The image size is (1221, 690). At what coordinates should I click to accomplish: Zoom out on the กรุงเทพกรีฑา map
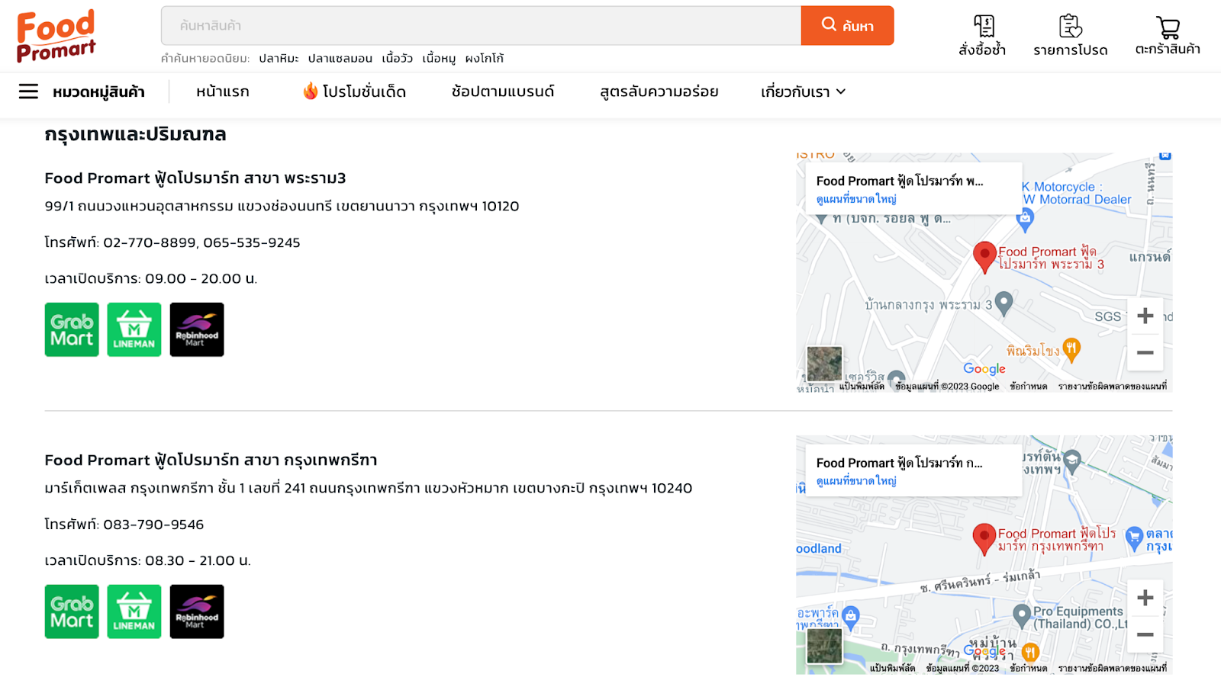pyautogui.click(x=1145, y=634)
